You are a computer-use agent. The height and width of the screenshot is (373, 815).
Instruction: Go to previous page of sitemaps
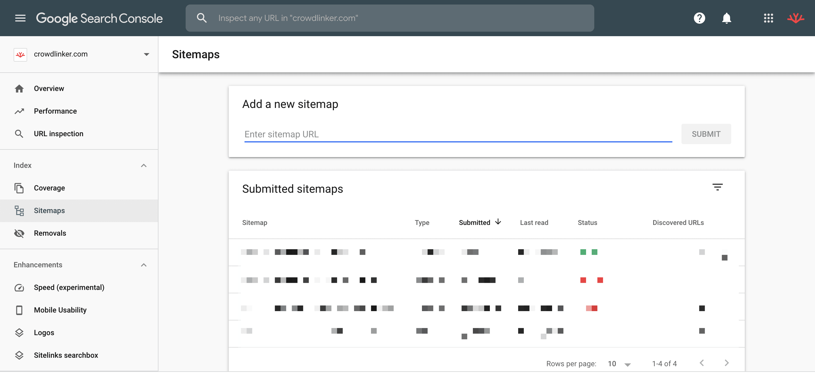point(702,363)
